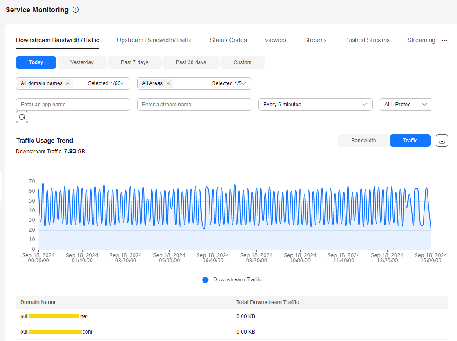
Task: Toggle the Downstream Traffic legend marker
Action: (x=205, y=280)
